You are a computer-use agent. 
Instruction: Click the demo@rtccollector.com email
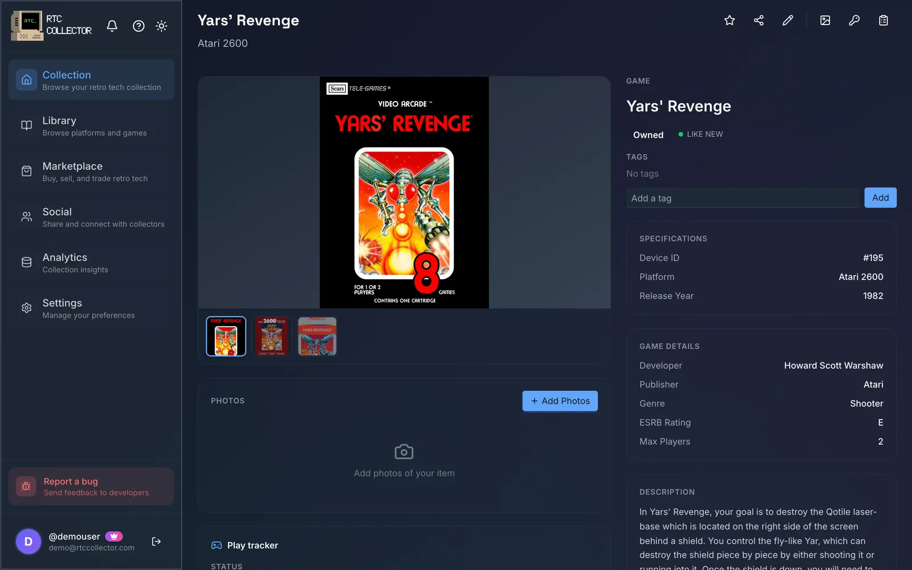pos(92,548)
